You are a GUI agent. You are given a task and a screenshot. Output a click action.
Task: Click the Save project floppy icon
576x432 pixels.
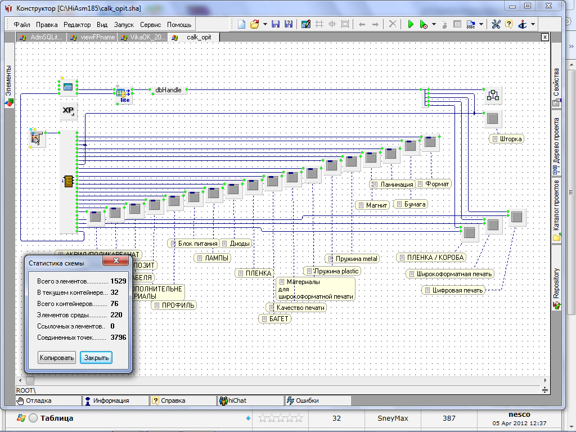[276, 24]
